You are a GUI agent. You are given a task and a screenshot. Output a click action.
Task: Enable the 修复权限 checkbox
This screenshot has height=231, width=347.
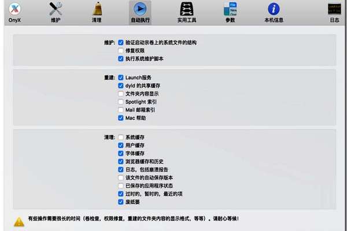click(121, 51)
